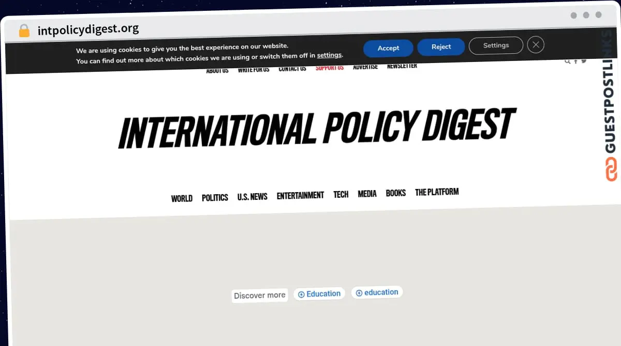Open the Facebook icon in top bar
Screen dimensions: 621x346
click(x=576, y=61)
